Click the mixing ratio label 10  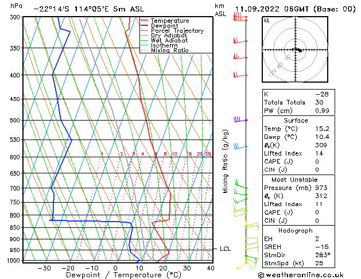[174, 154]
